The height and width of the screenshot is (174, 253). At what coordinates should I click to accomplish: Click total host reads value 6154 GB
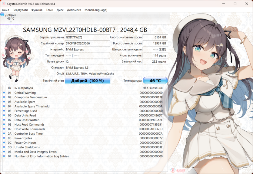pyautogui.click(x=155, y=38)
